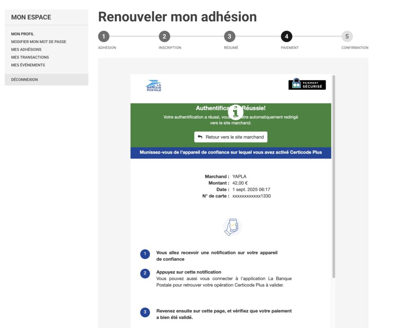
Task: Click the blue number 3 instruction bullet
Action: (x=145, y=312)
